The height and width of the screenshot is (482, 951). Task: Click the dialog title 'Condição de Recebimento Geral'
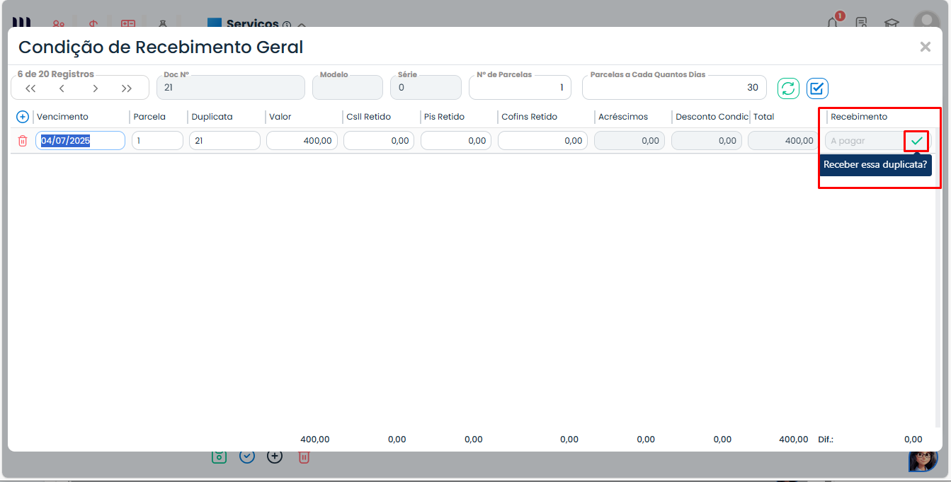(x=161, y=47)
